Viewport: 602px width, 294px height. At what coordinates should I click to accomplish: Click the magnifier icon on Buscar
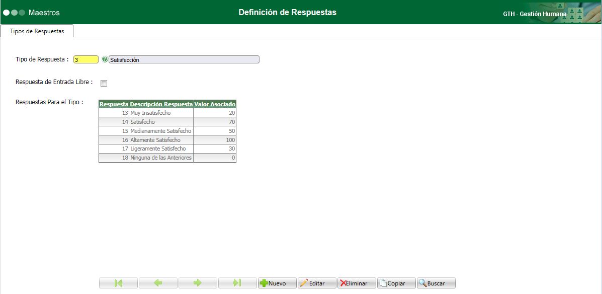click(423, 282)
